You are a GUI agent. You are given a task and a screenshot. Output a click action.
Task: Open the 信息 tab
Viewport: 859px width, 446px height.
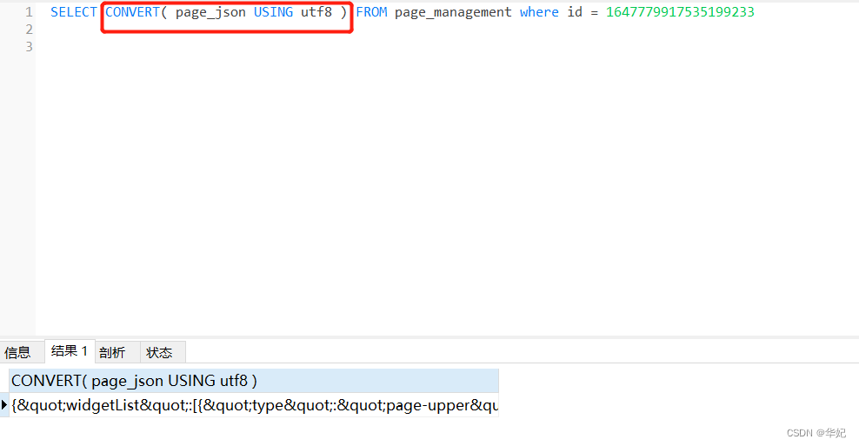(x=17, y=352)
